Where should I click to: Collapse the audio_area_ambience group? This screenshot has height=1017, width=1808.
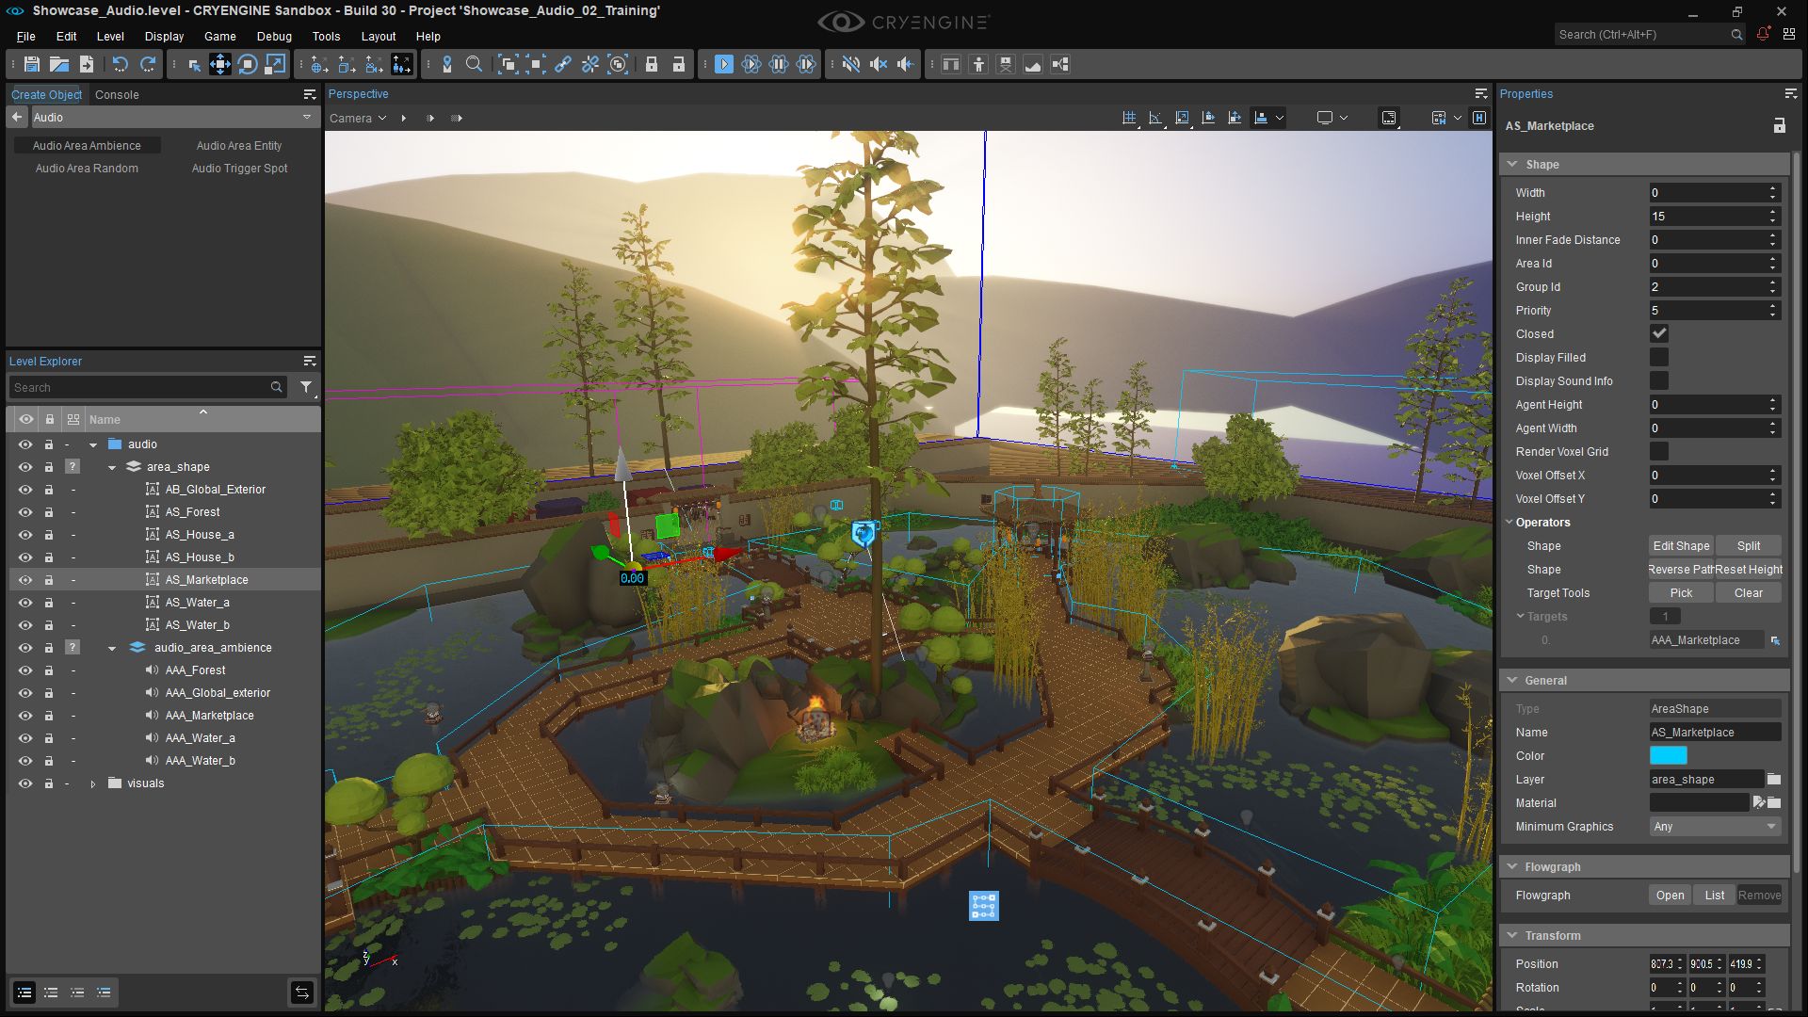112,648
